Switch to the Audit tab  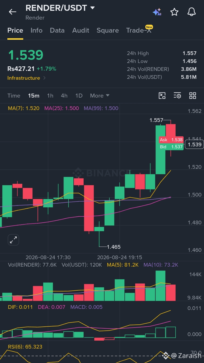81,30
